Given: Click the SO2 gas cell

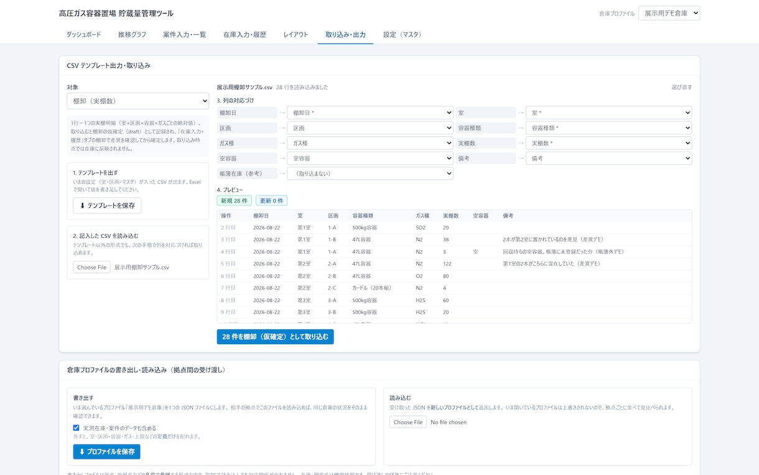Looking at the screenshot, I should [x=421, y=228].
